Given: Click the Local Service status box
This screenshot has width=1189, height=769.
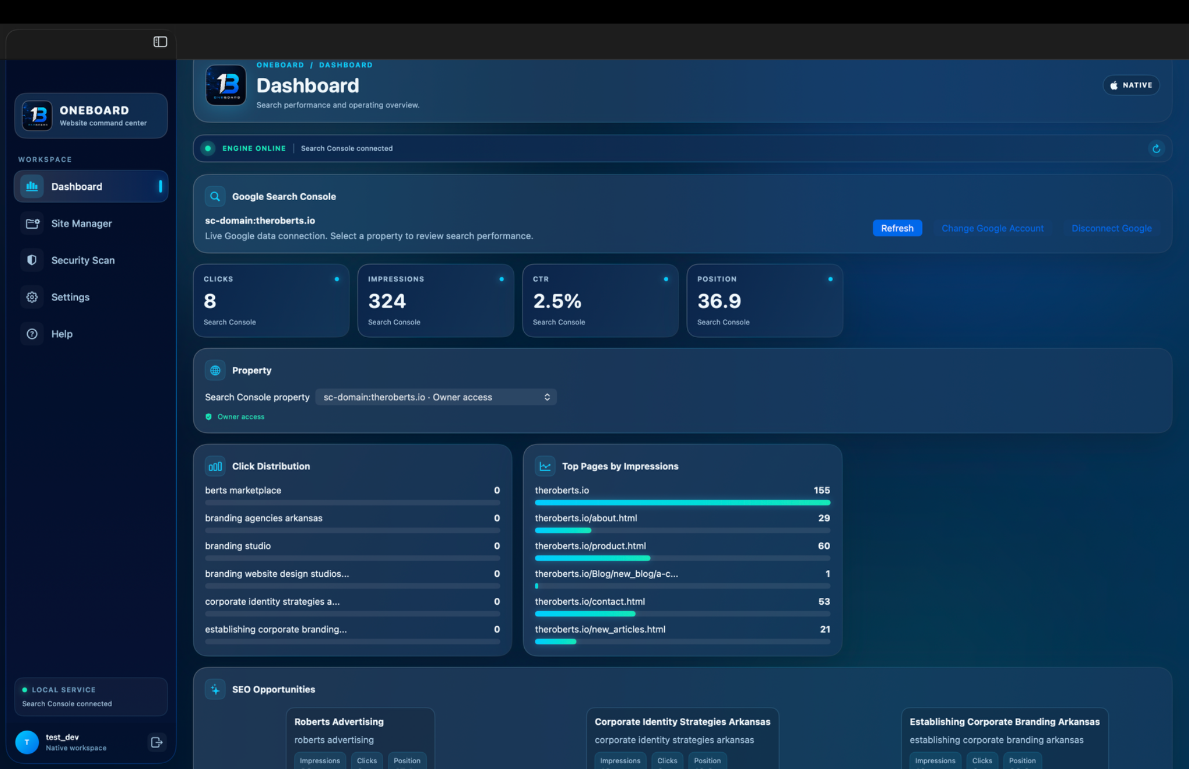Looking at the screenshot, I should click(x=91, y=696).
